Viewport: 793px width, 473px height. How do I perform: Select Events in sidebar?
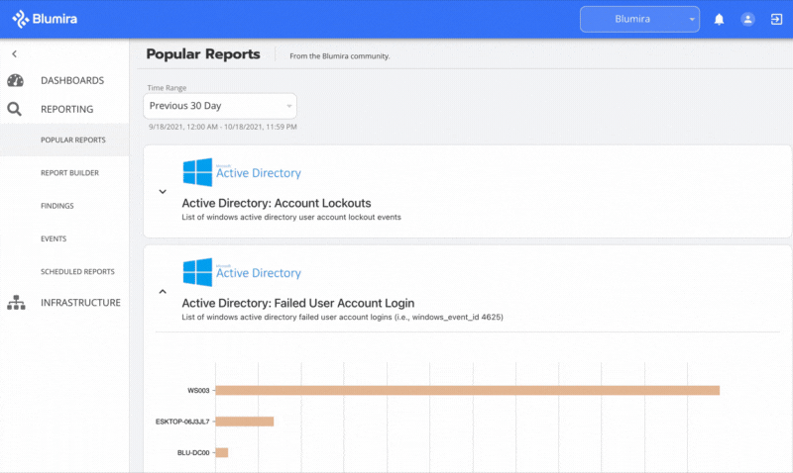(54, 238)
